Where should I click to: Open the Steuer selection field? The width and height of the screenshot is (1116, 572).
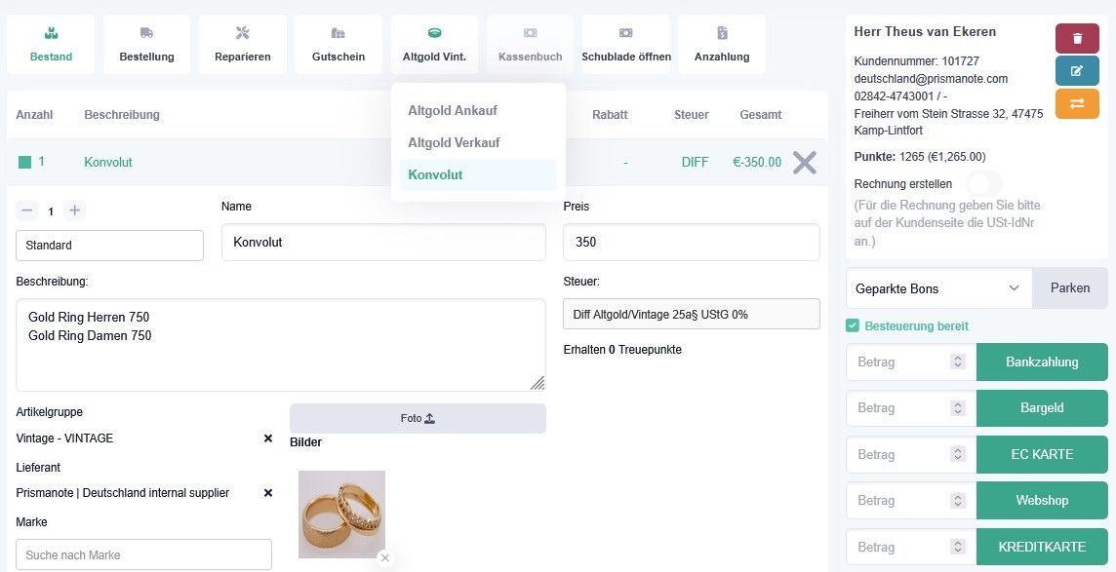691,313
